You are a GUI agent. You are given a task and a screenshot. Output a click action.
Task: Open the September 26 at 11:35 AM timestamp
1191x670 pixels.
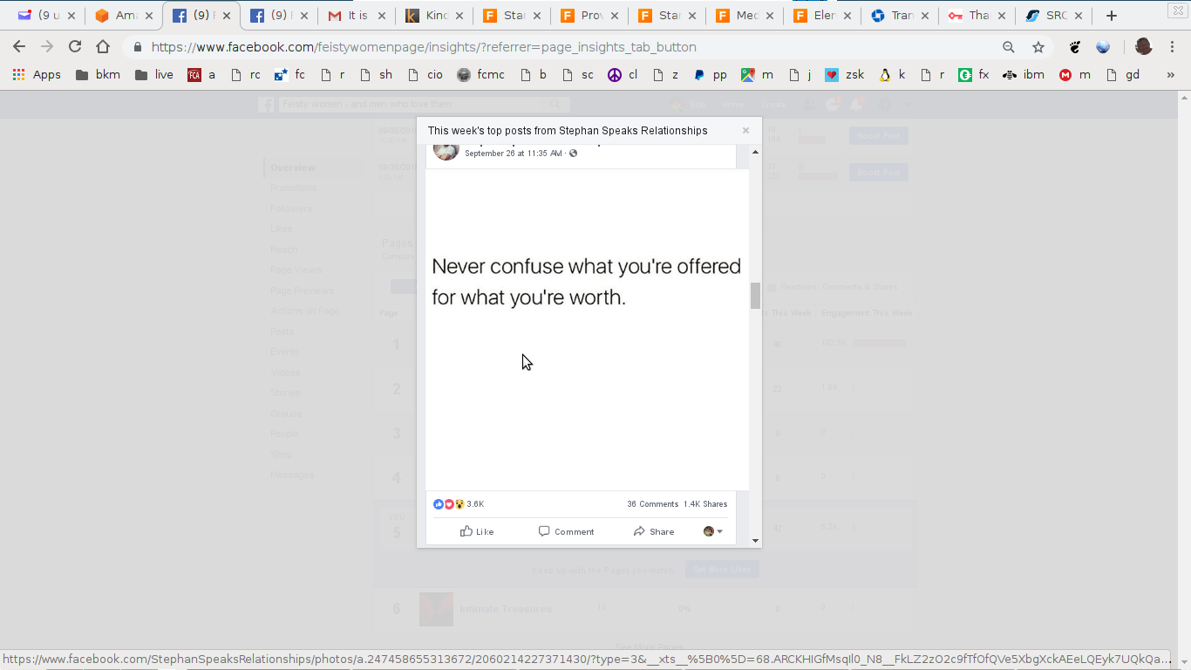pyautogui.click(x=514, y=154)
